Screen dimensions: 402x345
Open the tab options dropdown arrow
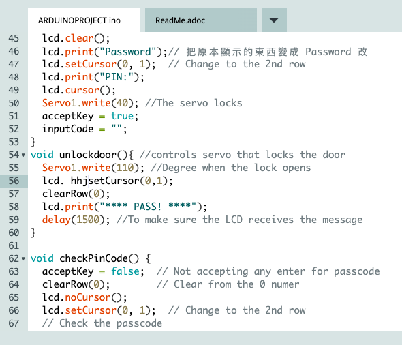tap(274, 20)
